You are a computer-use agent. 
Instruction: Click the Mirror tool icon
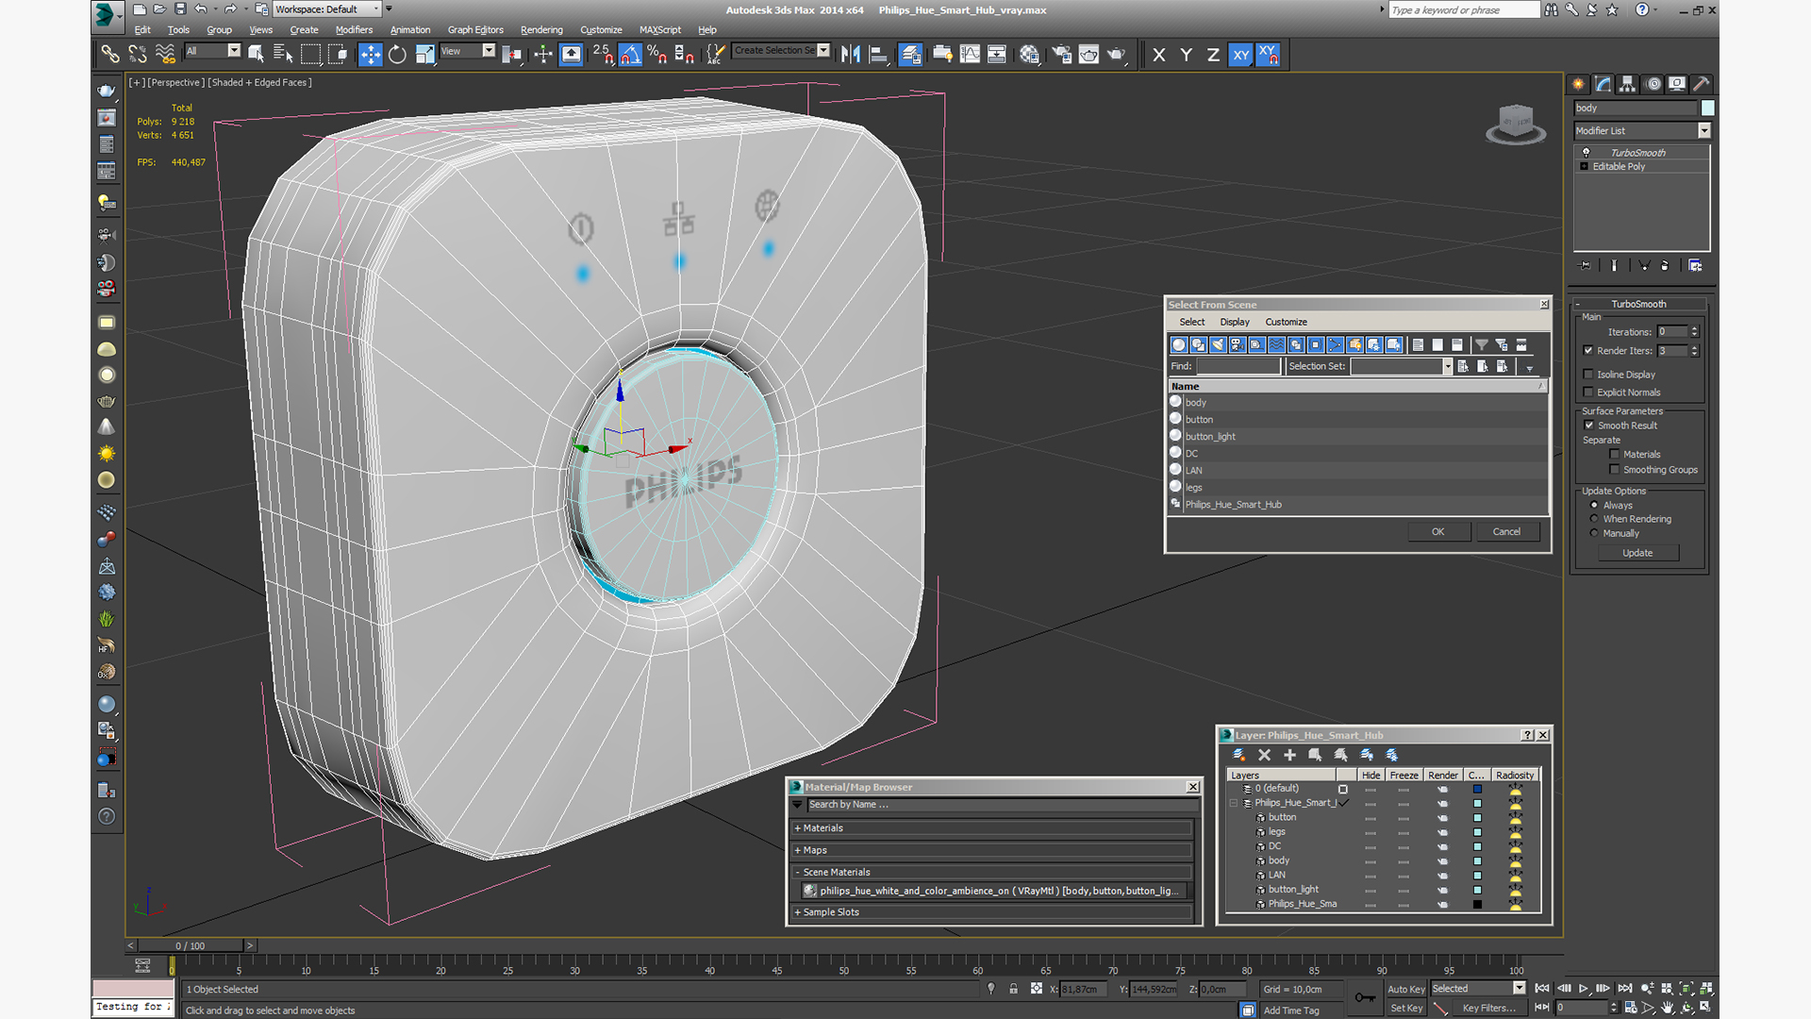pyautogui.click(x=850, y=55)
